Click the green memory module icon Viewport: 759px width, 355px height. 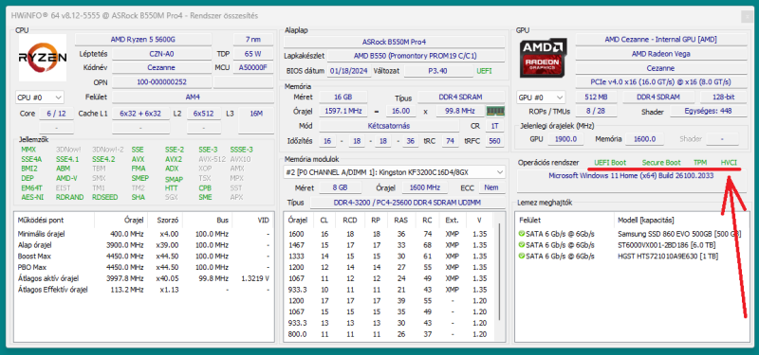click(495, 111)
